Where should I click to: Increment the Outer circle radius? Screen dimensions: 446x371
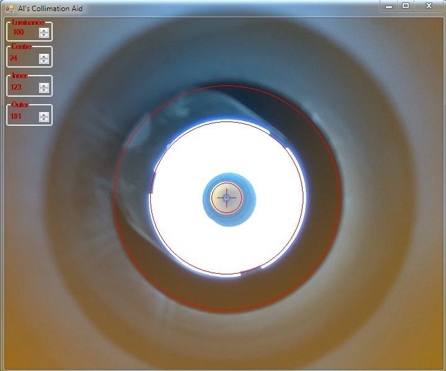(x=44, y=114)
